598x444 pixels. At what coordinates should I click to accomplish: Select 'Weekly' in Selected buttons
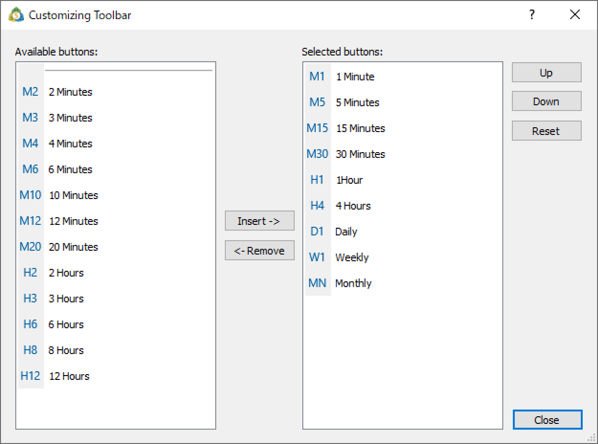pyautogui.click(x=352, y=257)
